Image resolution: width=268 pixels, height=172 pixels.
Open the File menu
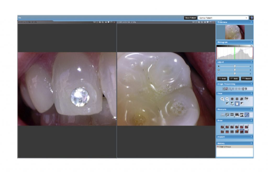[x=19, y=18]
